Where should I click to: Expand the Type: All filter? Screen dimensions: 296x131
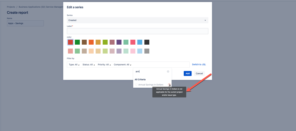[x=74, y=64]
